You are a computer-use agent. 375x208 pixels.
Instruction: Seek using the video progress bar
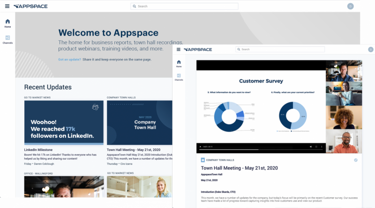click(261, 149)
